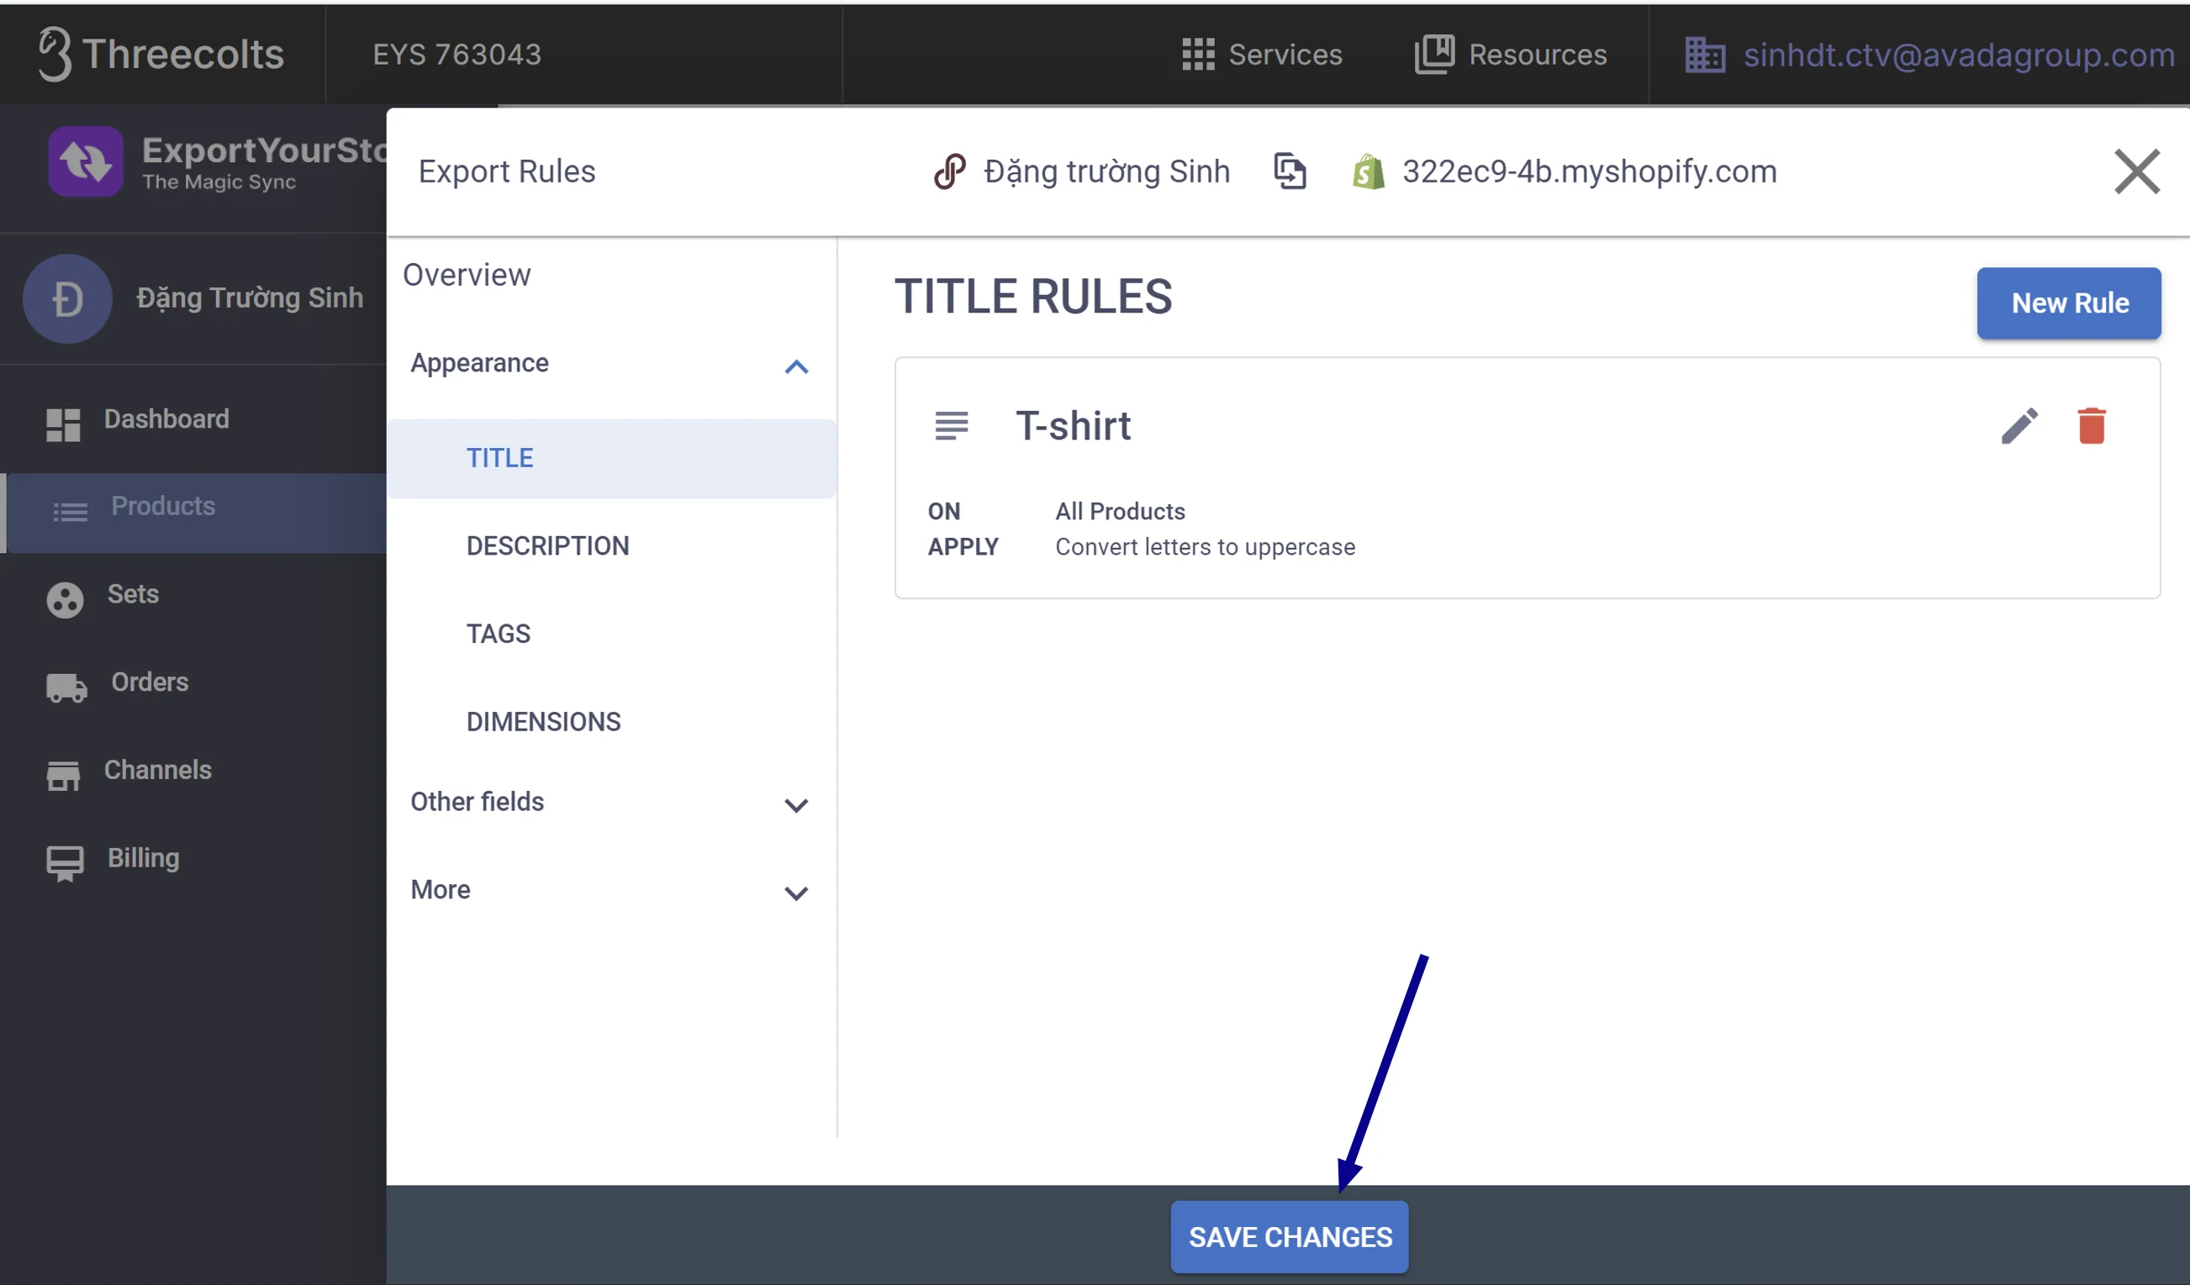
Task: Click the Threecolts horse logo icon
Action: 54,54
